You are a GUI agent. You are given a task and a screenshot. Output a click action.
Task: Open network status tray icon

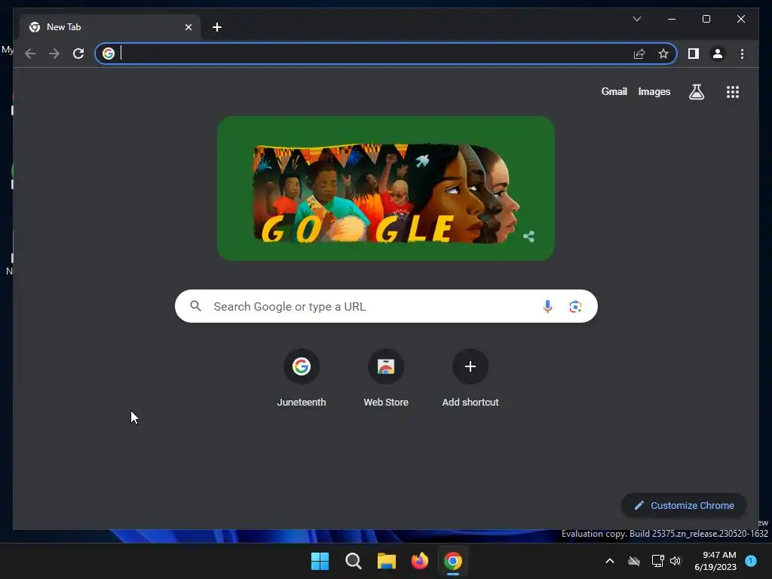click(x=657, y=561)
